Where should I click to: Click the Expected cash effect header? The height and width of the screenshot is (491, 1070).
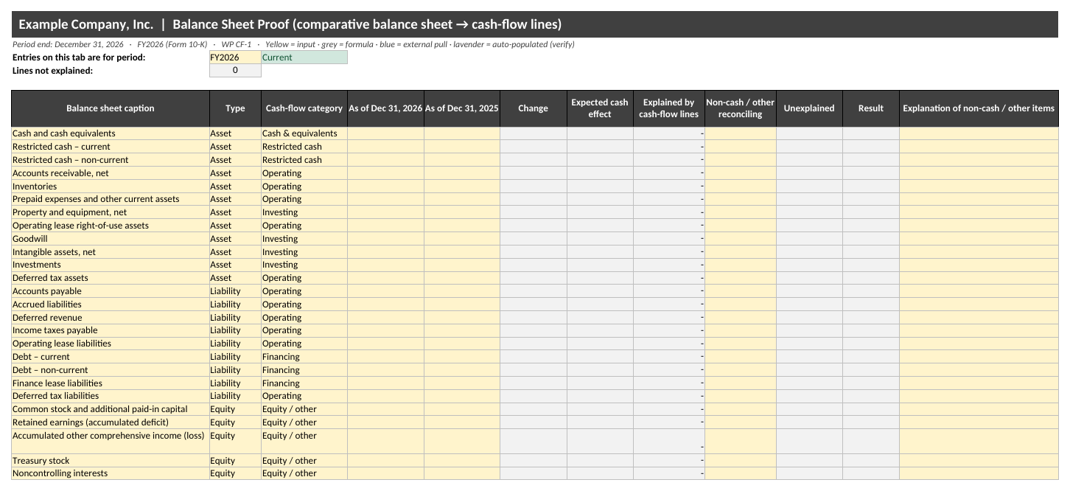point(600,108)
